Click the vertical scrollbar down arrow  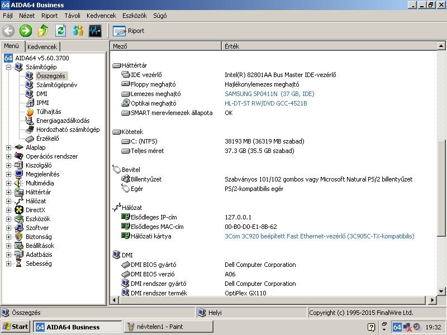click(441, 291)
